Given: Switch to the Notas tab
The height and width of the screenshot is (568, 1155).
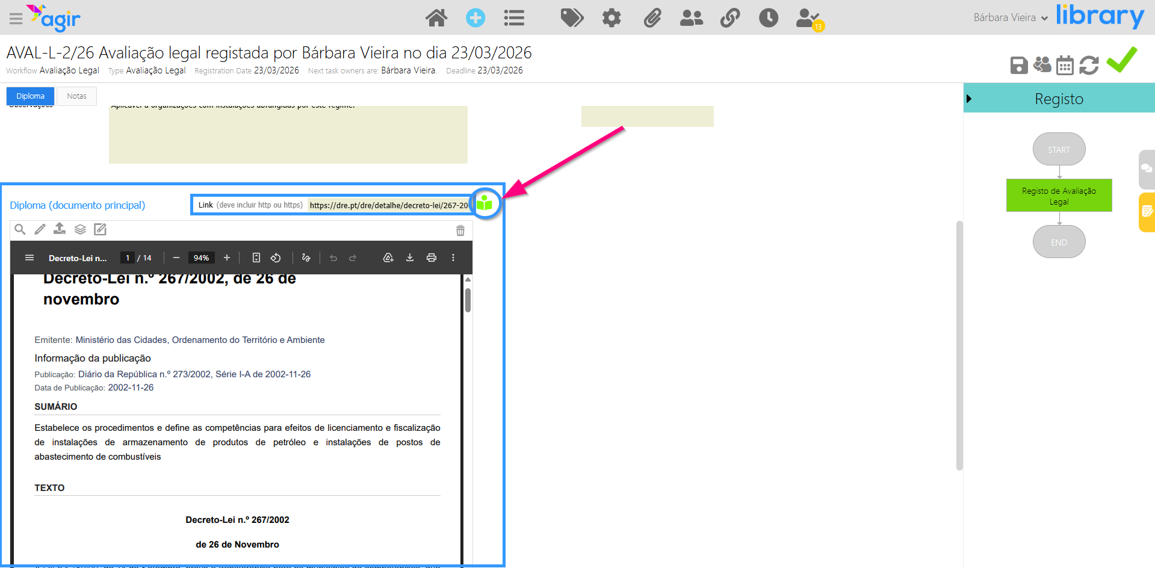Looking at the screenshot, I should [x=76, y=96].
